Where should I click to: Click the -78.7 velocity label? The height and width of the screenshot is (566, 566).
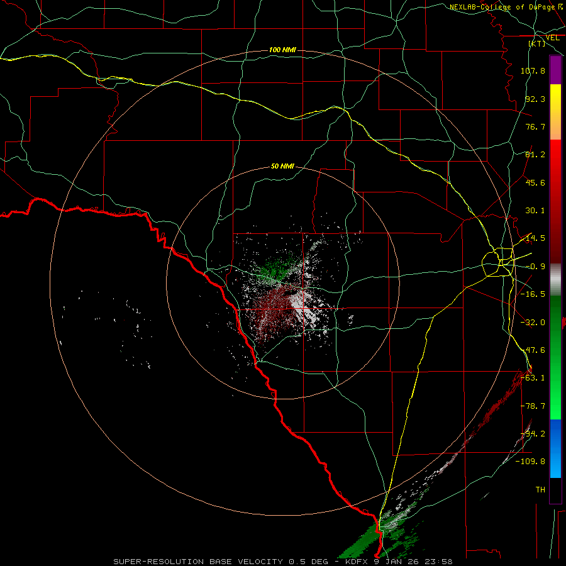[533, 406]
